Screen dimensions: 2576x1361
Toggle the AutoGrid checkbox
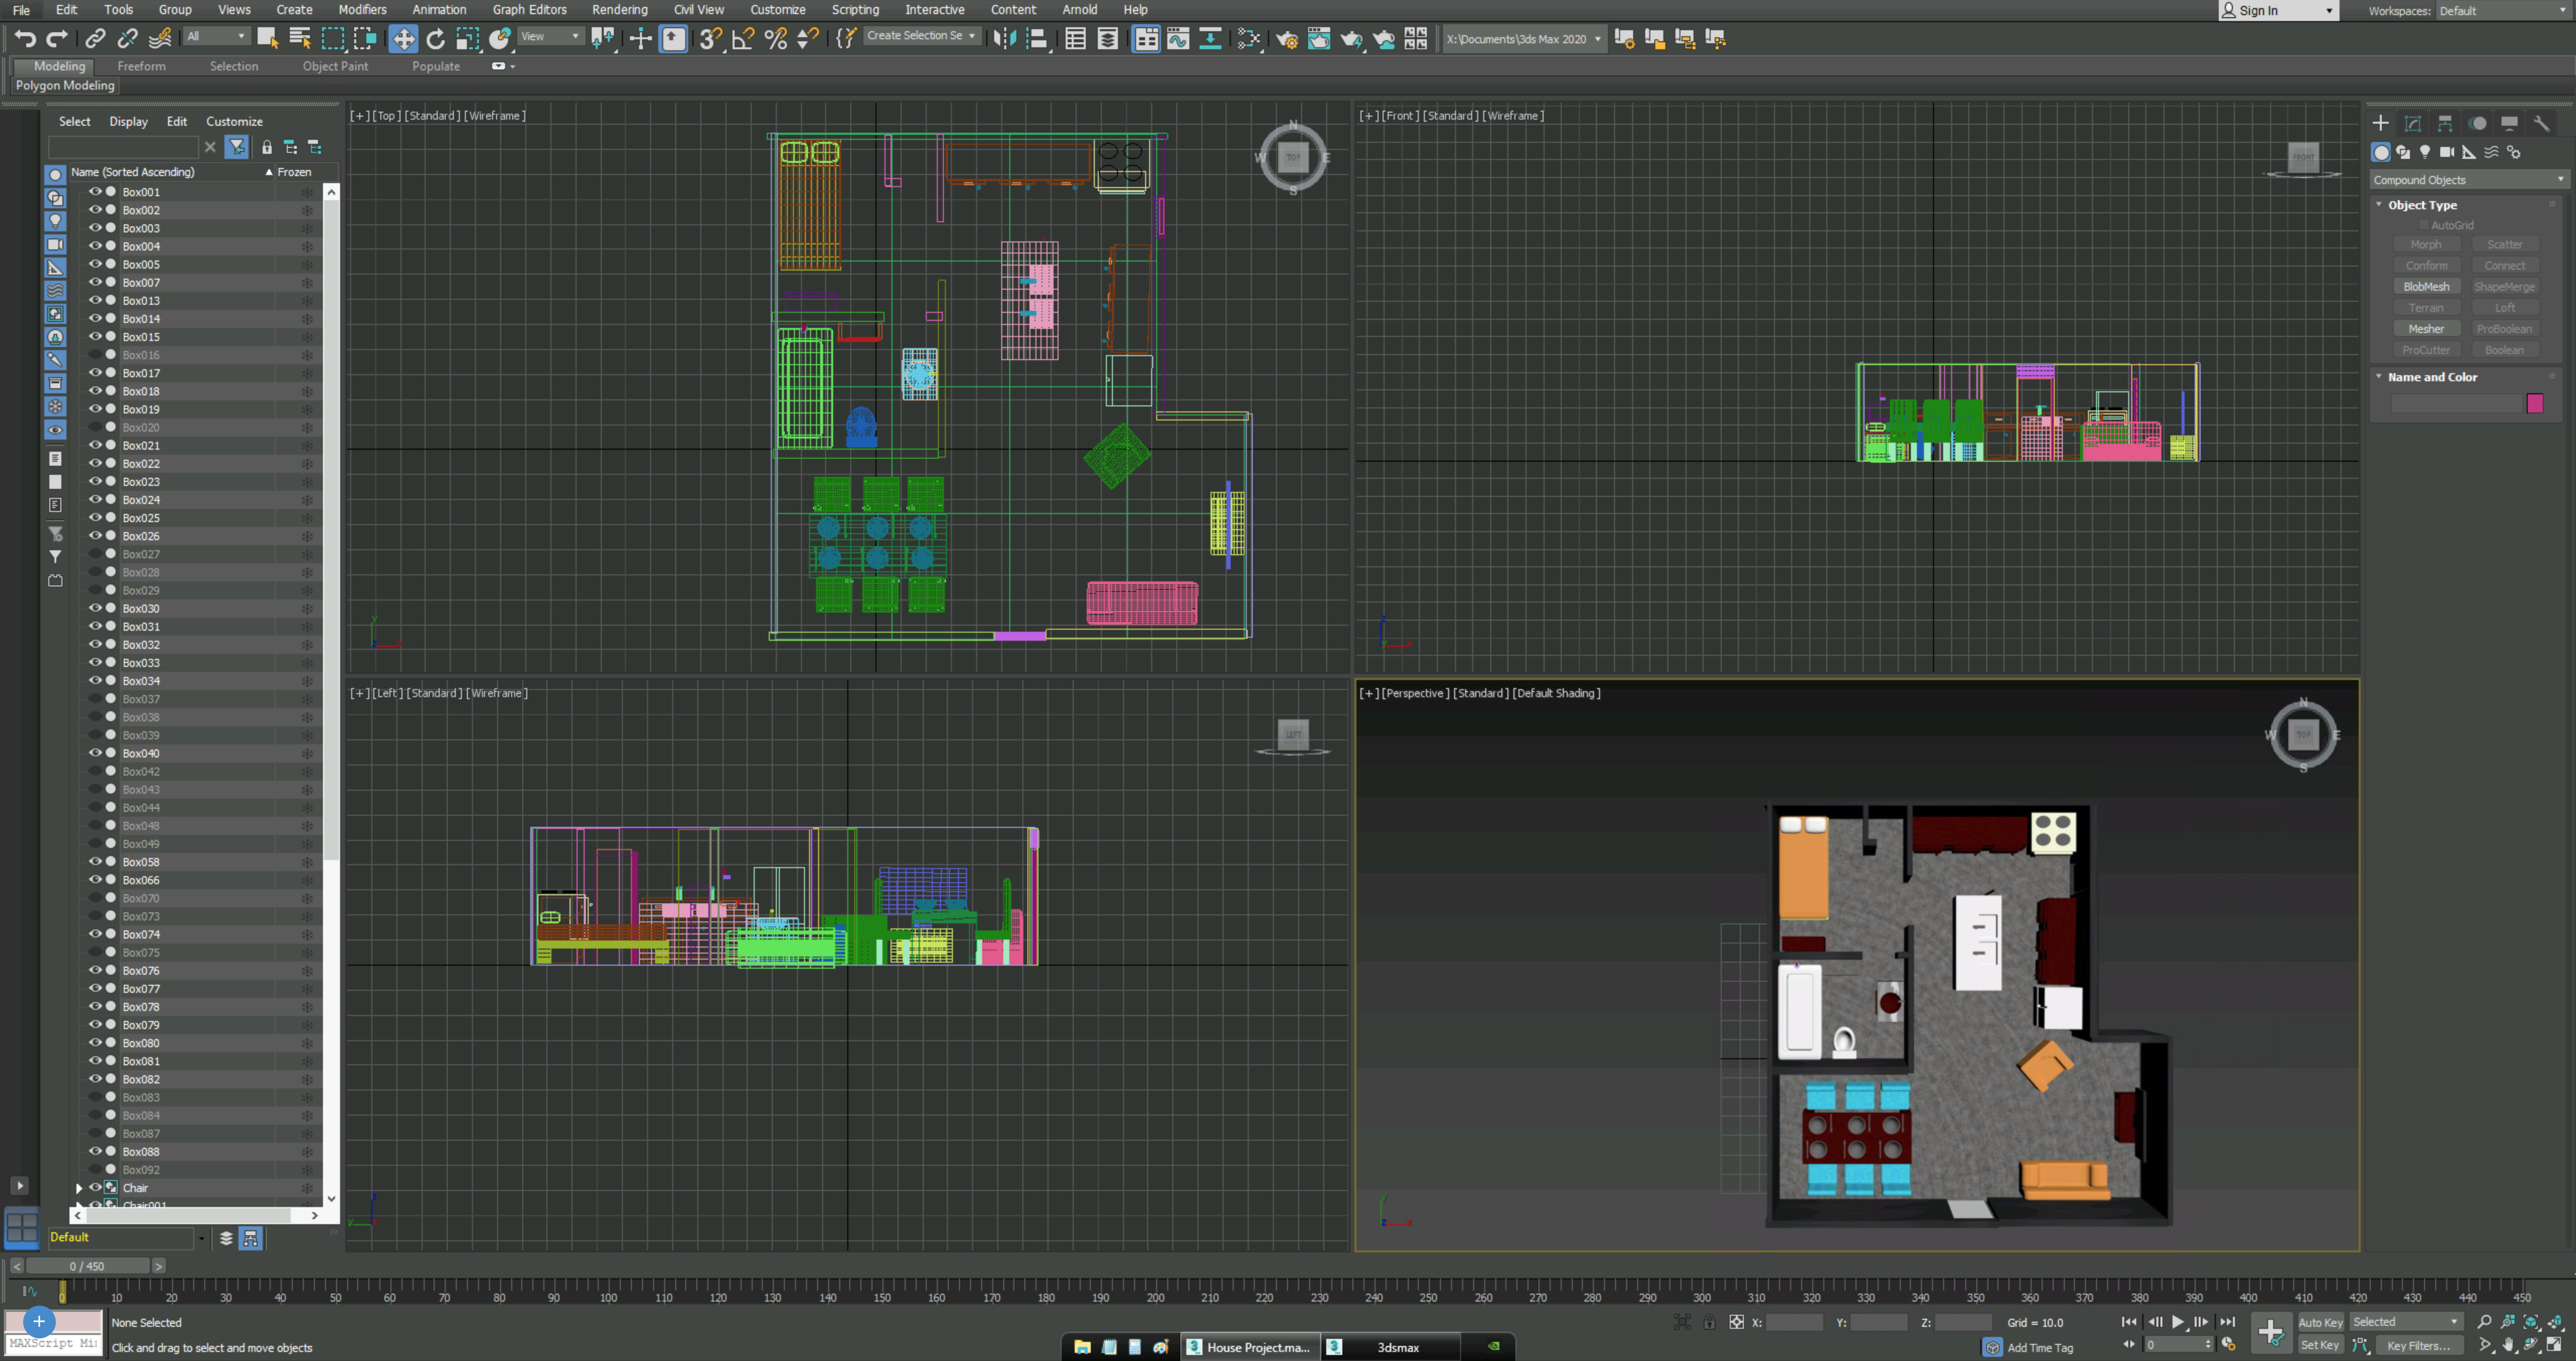pos(2424,226)
